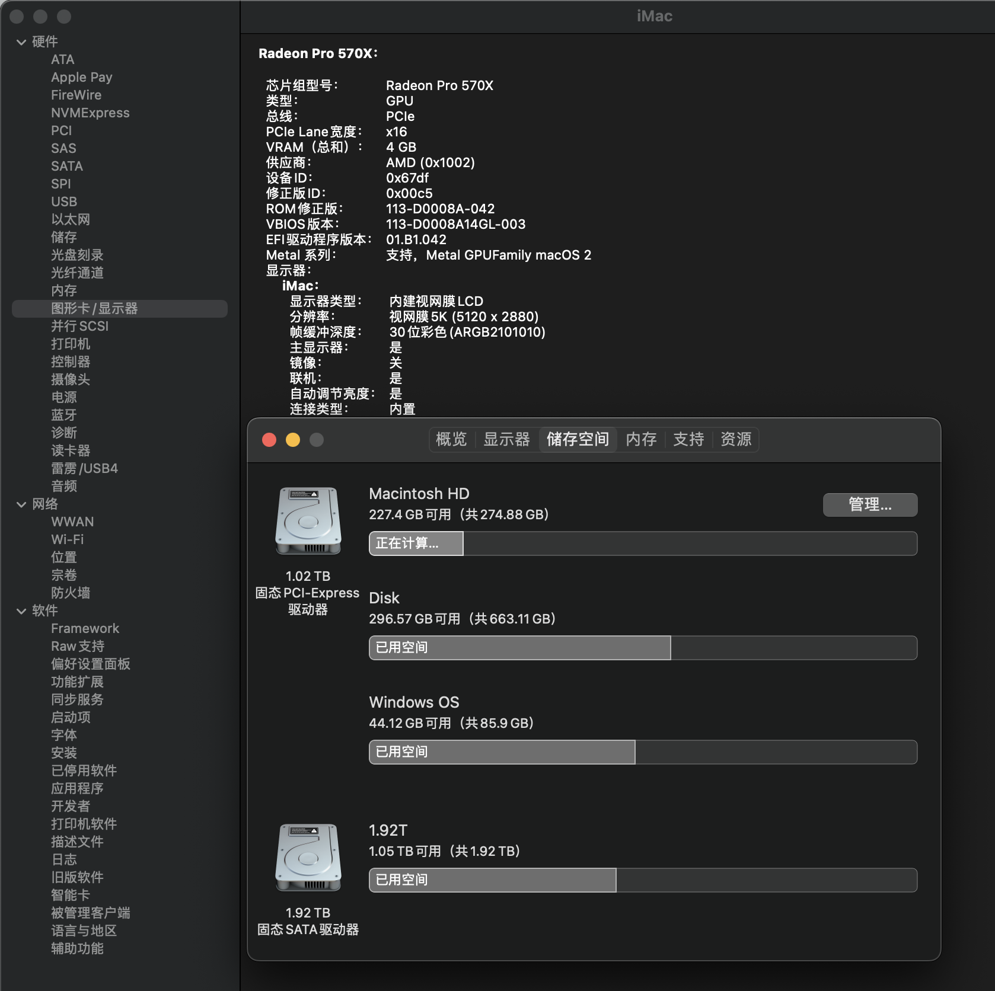Open 打印机 in the hardware list
Image resolution: width=995 pixels, height=991 pixels.
(x=71, y=344)
